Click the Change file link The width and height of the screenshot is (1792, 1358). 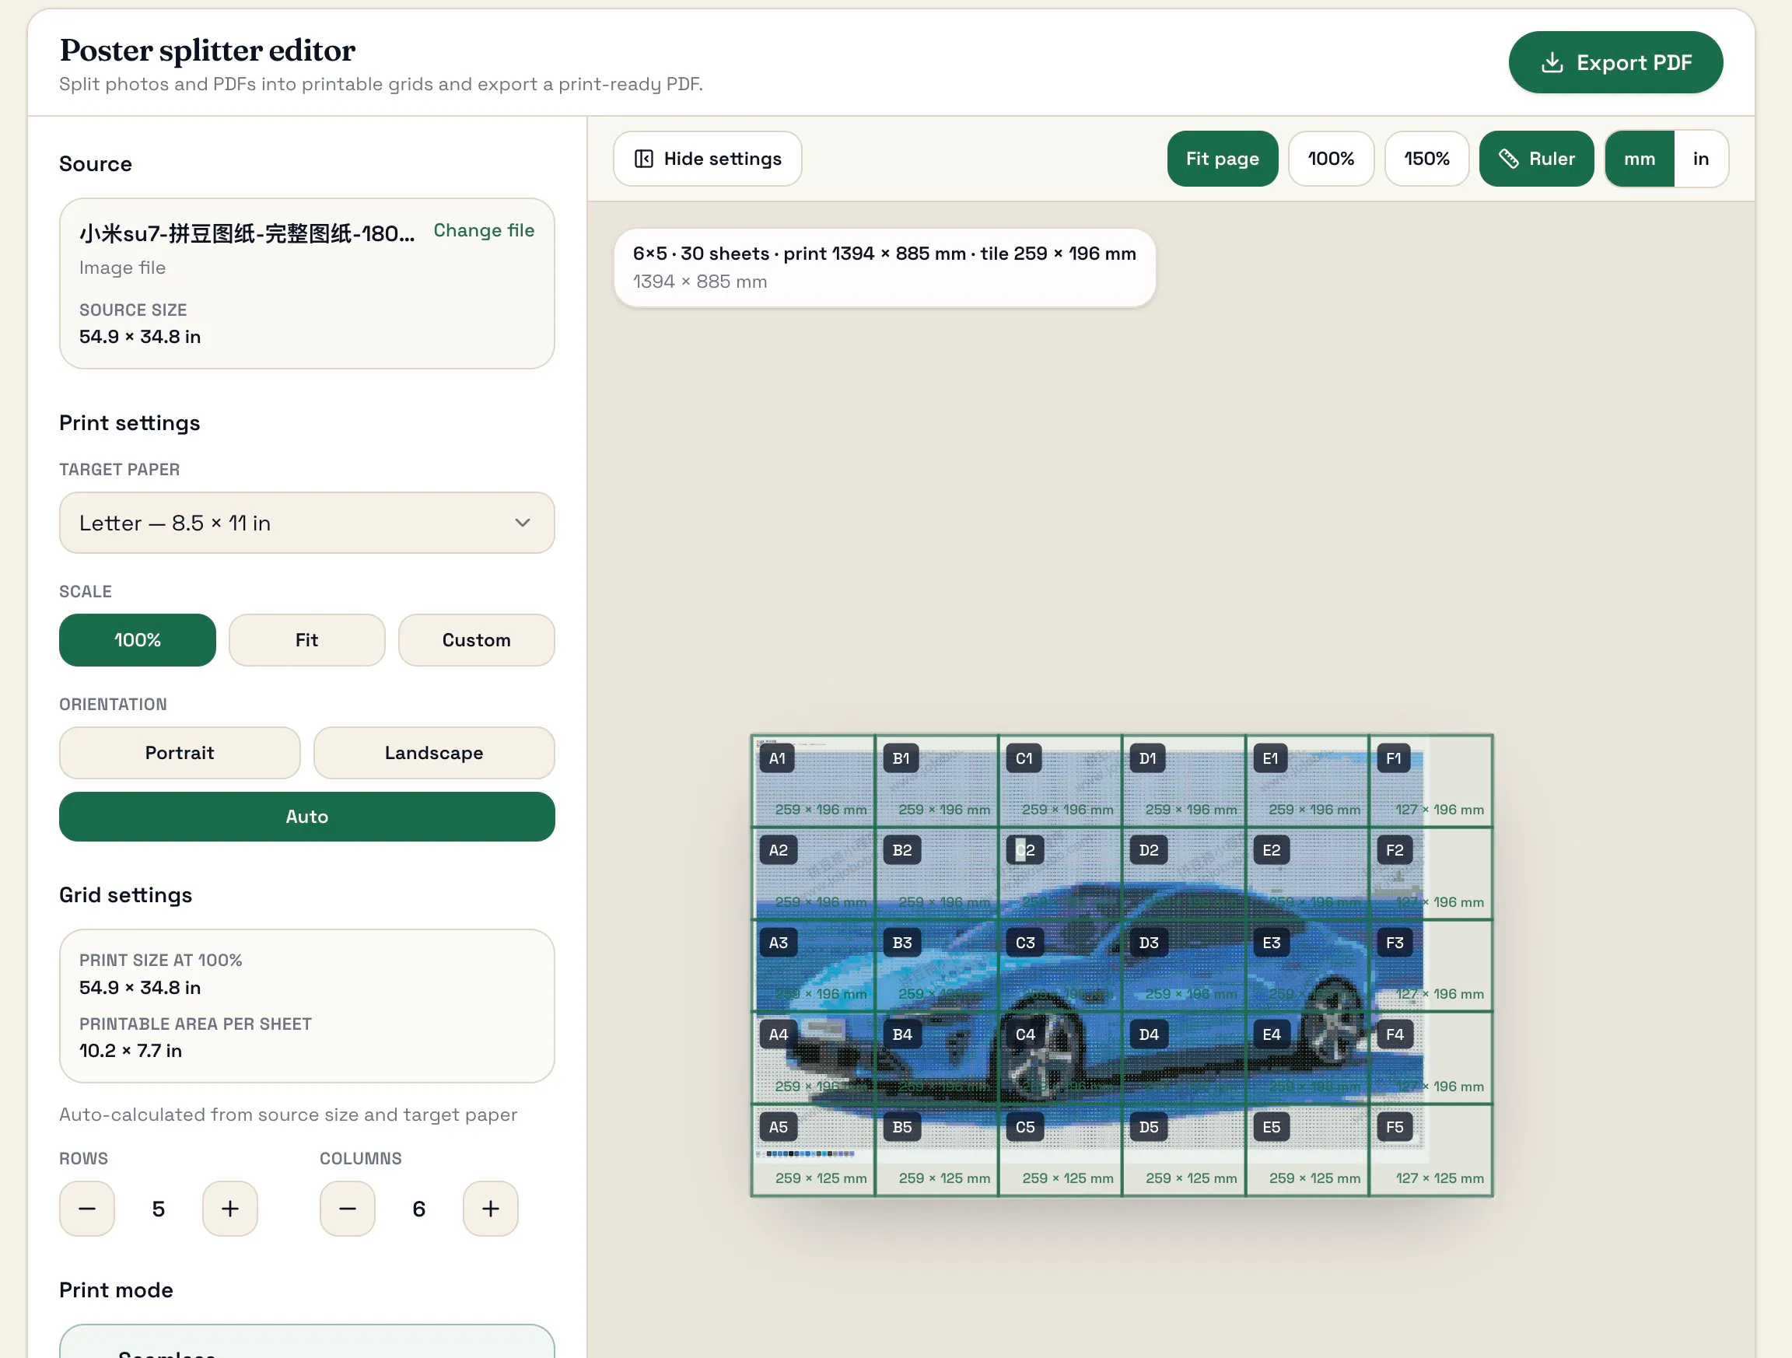point(484,230)
